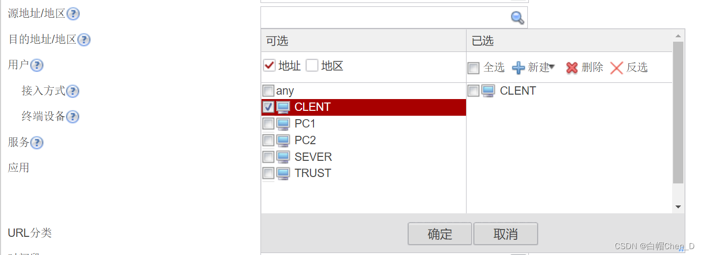Check the SEVER checkbox
This screenshot has width=702, height=255.
click(x=268, y=157)
